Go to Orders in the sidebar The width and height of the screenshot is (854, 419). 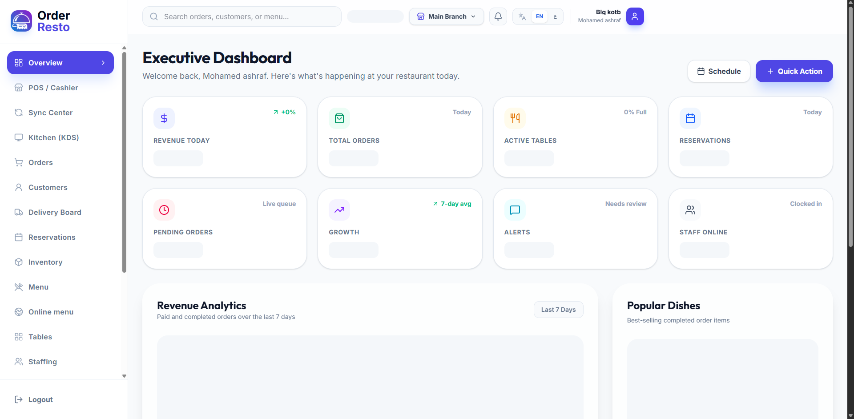pos(60,162)
